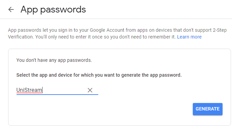
Task: Click the App passwords page heading
Action: point(53,9)
